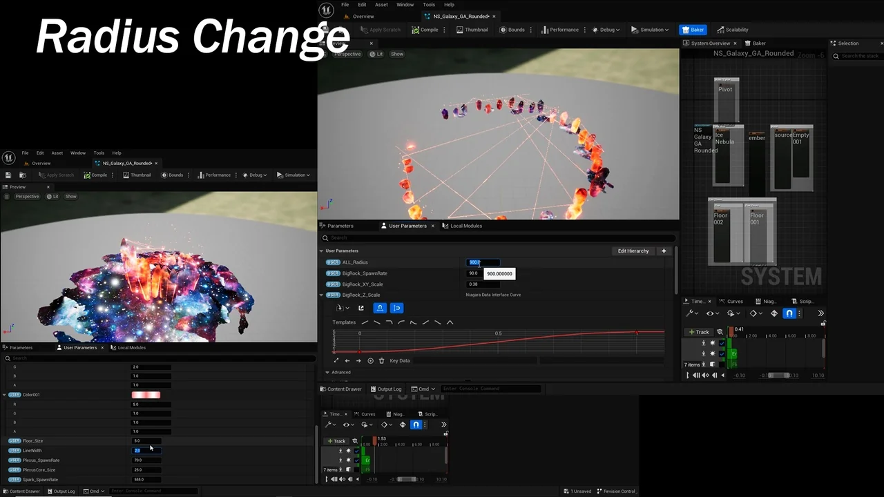Image resolution: width=884 pixels, height=497 pixels.
Task: Collapse the Color001 parameter row
Action: point(4,395)
